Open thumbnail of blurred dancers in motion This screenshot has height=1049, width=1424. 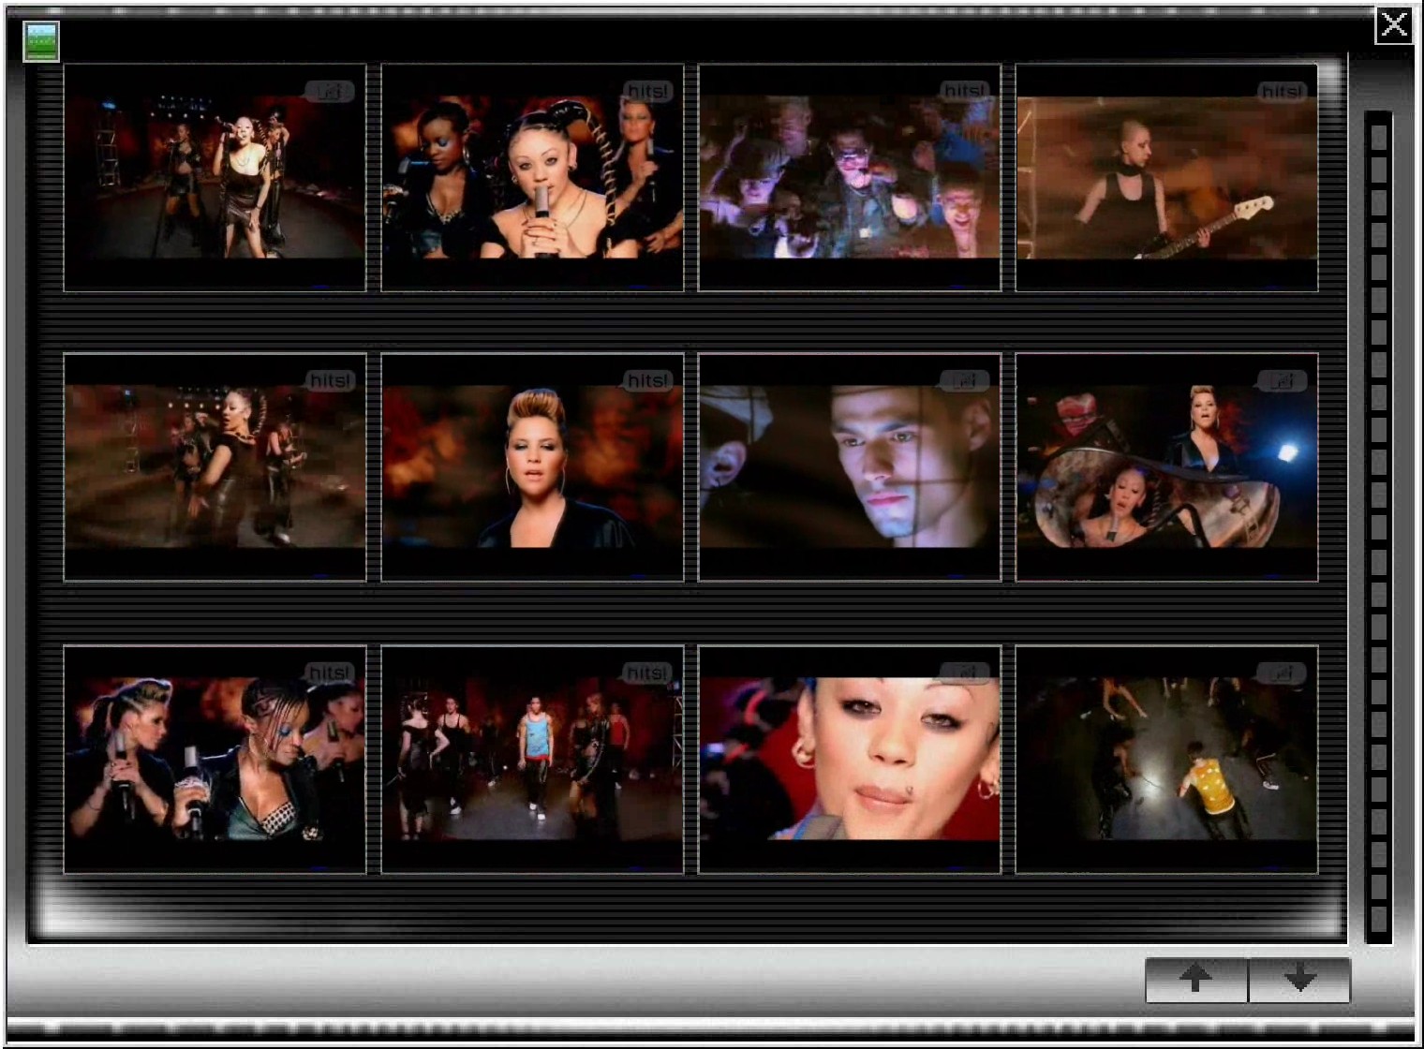click(215, 467)
